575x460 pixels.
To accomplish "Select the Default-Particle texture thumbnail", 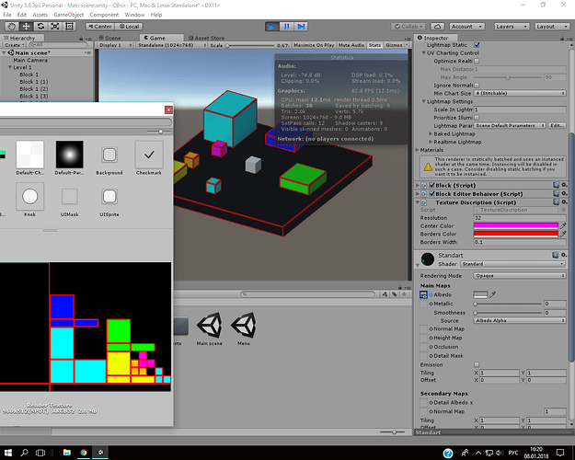I will [69, 155].
